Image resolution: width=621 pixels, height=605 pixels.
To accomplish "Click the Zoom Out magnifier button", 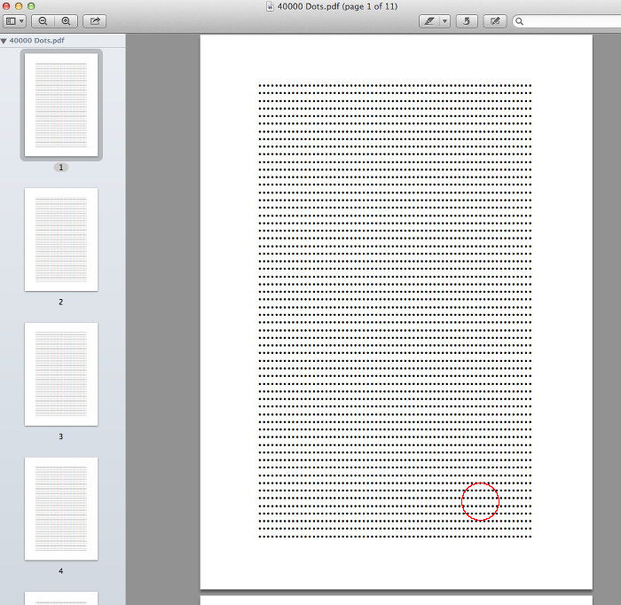I will coord(43,21).
